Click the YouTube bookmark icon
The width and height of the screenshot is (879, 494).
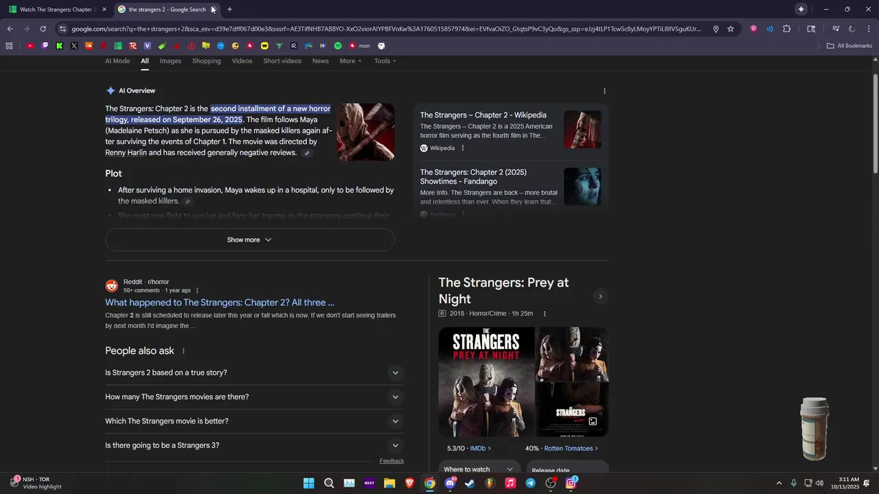[x=30, y=46]
